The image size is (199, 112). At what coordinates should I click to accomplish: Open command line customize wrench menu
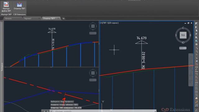tap(48, 111)
